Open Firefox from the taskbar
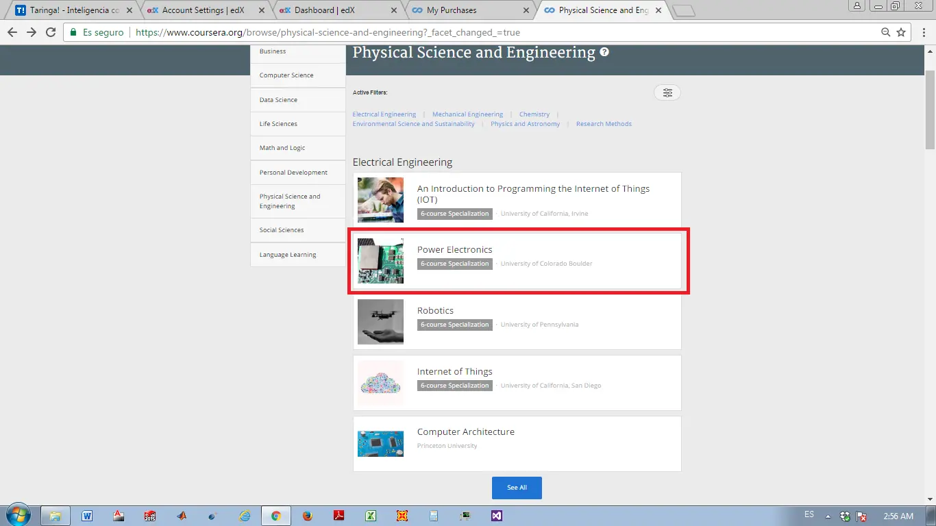936x526 pixels. click(x=308, y=516)
